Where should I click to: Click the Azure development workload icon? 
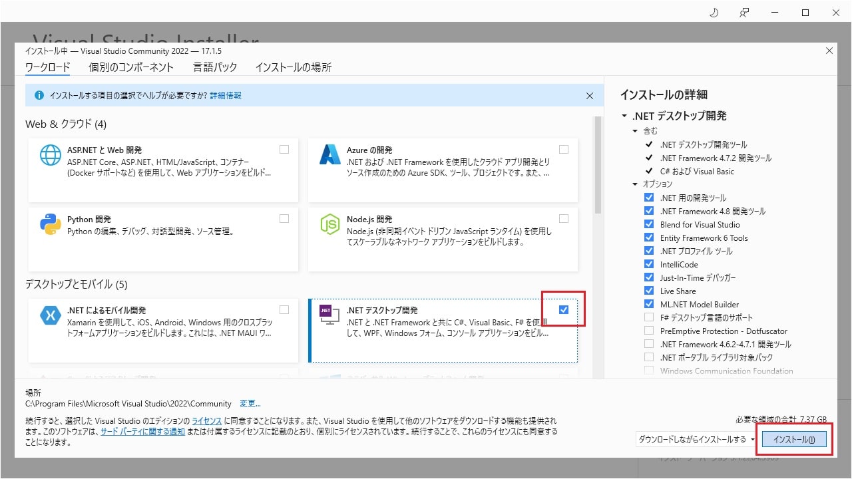(x=330, y=156)
